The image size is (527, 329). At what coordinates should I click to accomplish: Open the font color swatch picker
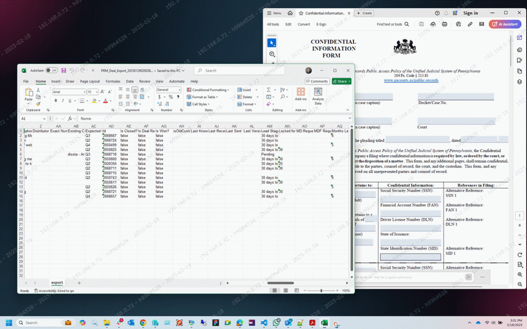(109, 100)
